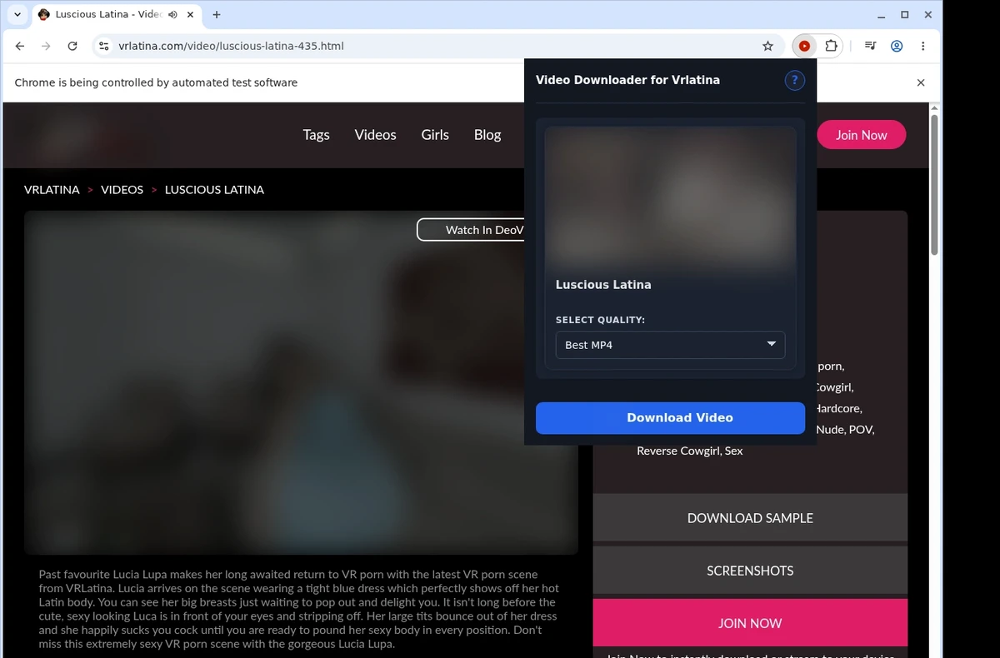Mute the tab audio speaker icon
The height and width of the screenshot is (658, 1000).
(172, 14)
